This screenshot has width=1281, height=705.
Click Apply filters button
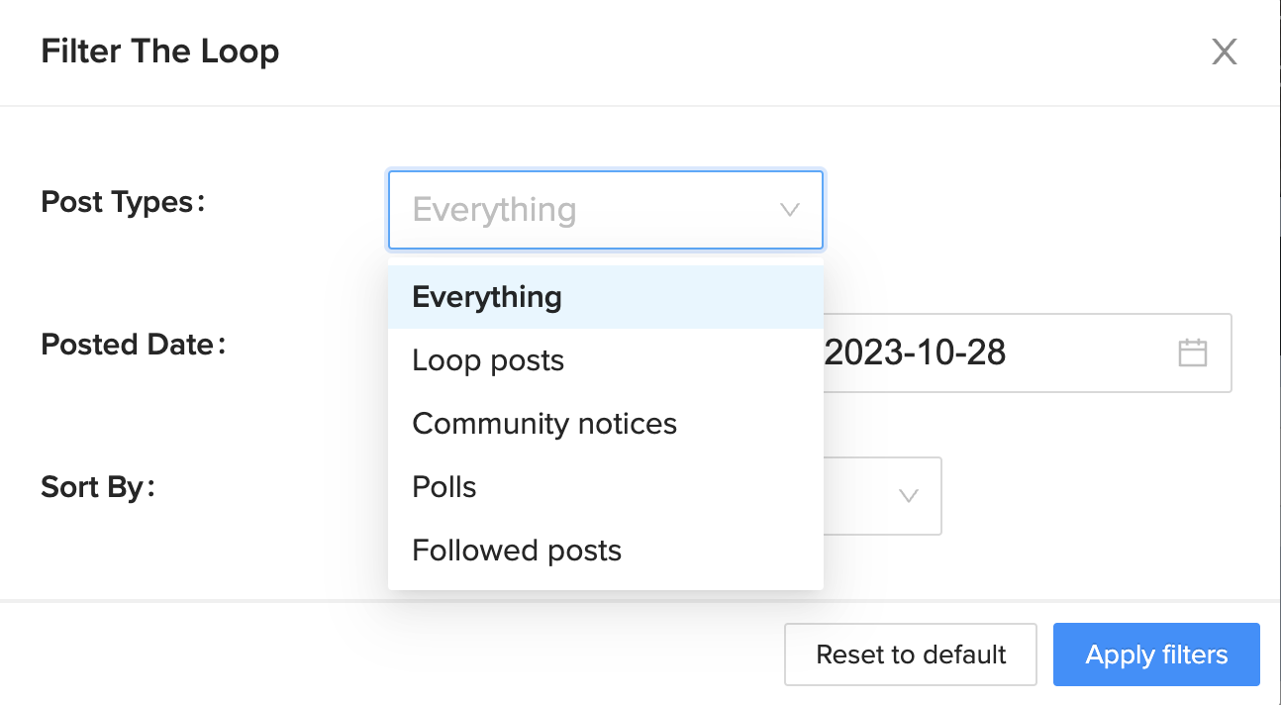(1156, 655)
